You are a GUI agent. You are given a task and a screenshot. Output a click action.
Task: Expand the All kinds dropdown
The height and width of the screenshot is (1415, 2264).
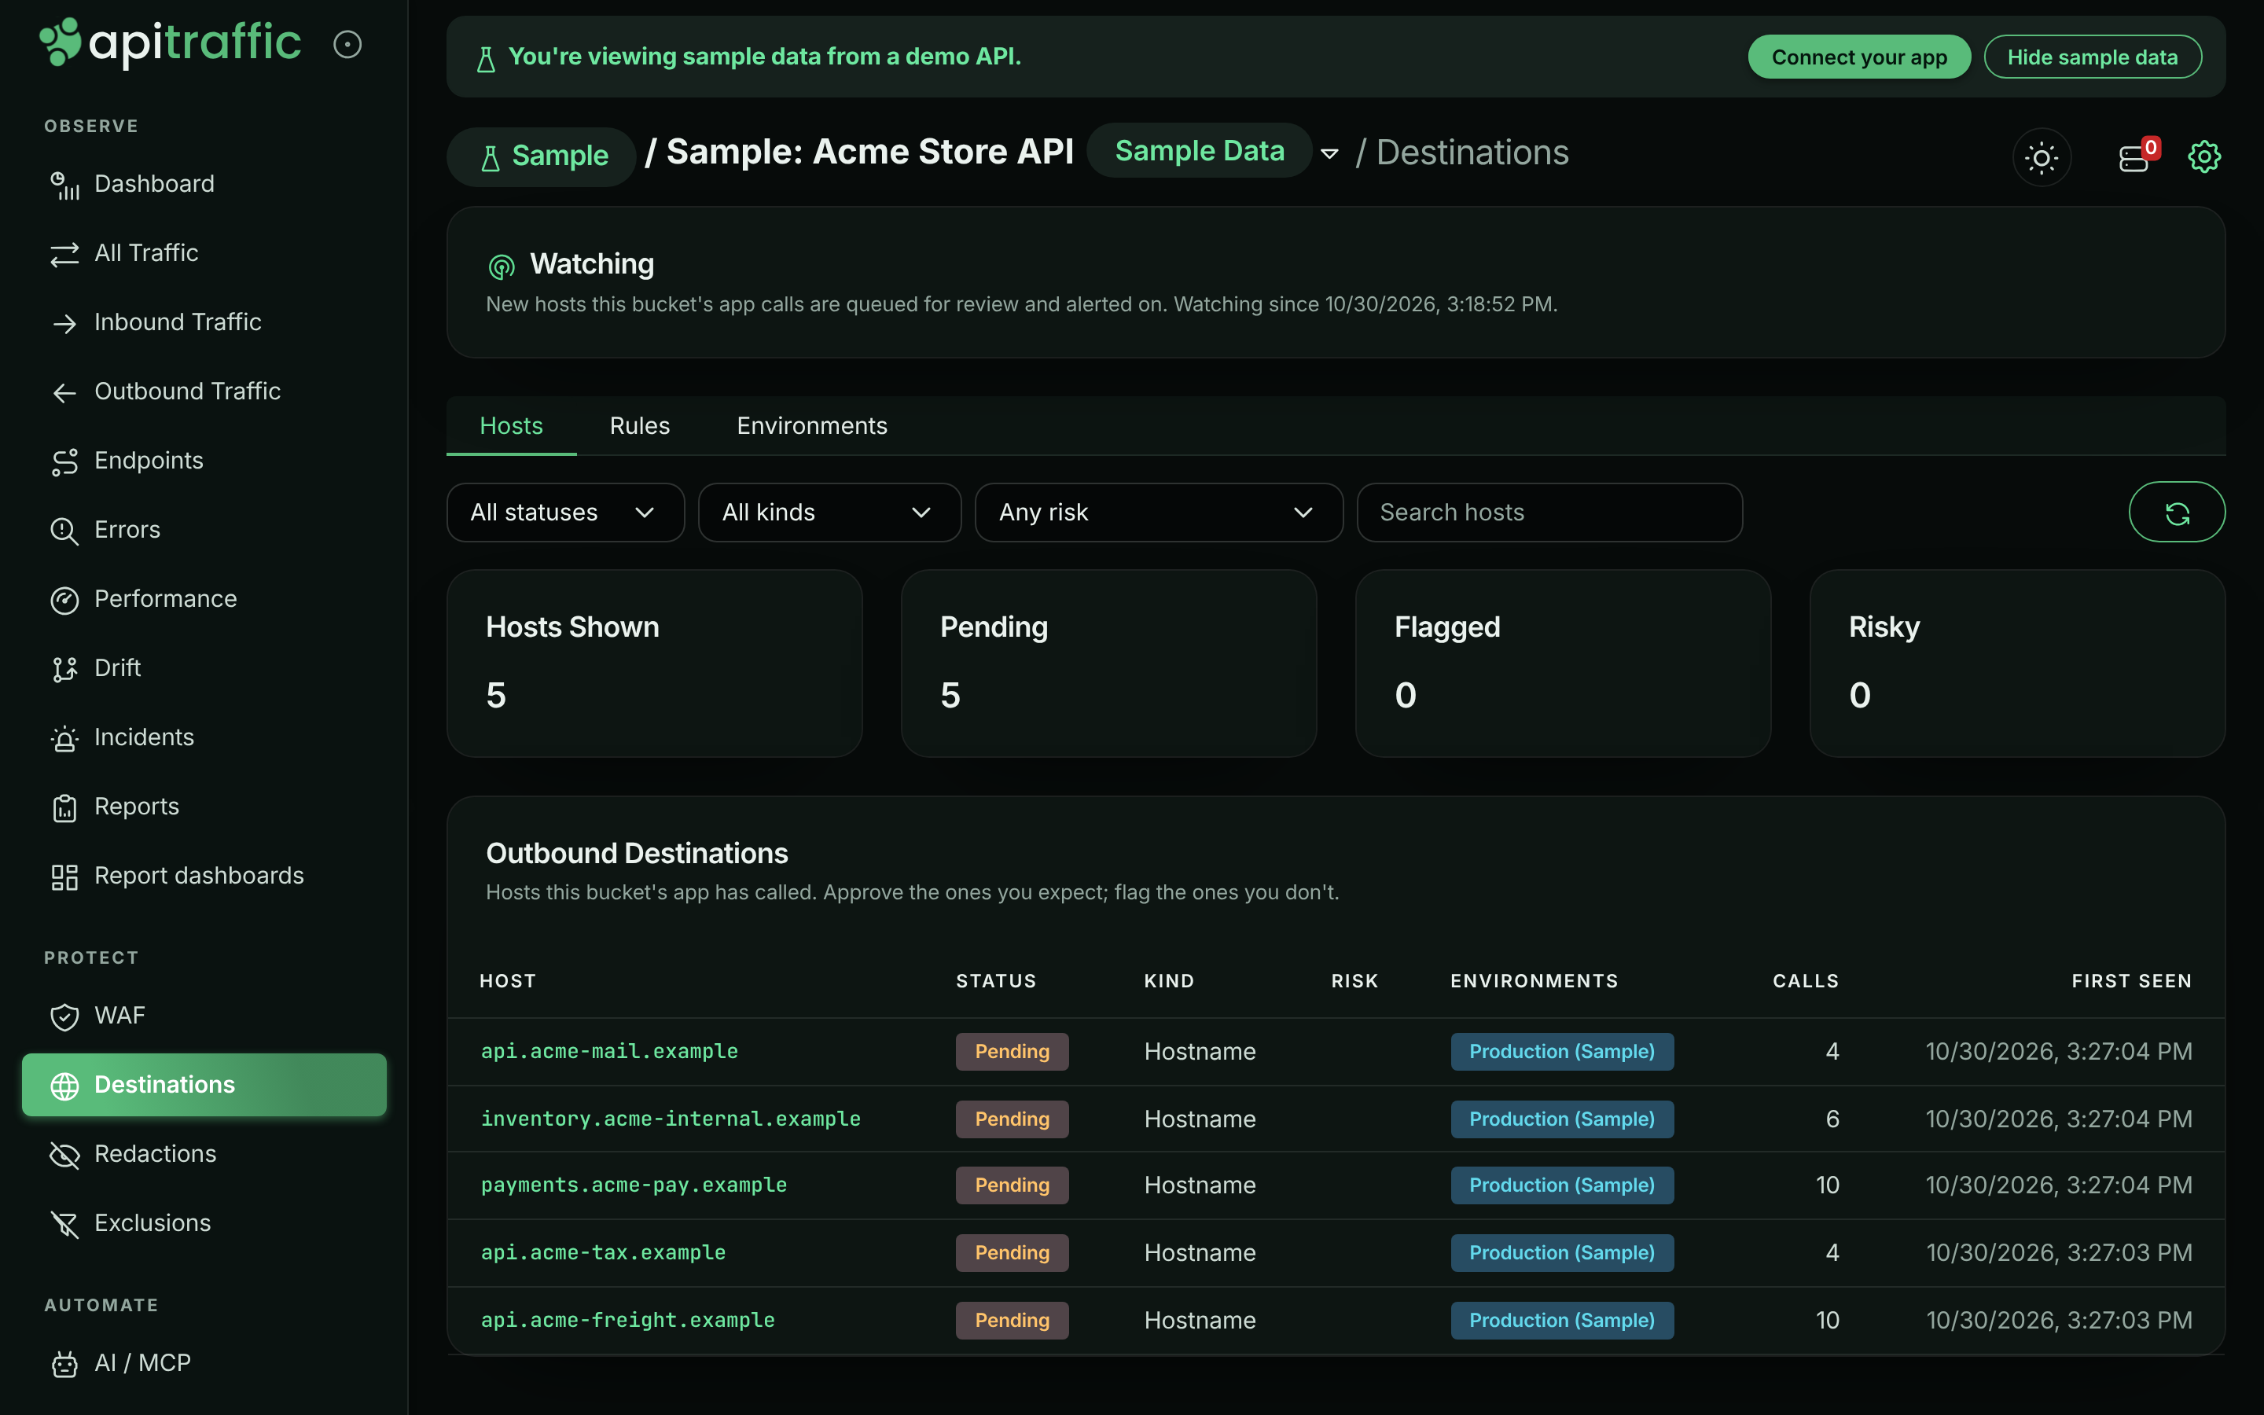pyautogui.click(x=829, y=512)
